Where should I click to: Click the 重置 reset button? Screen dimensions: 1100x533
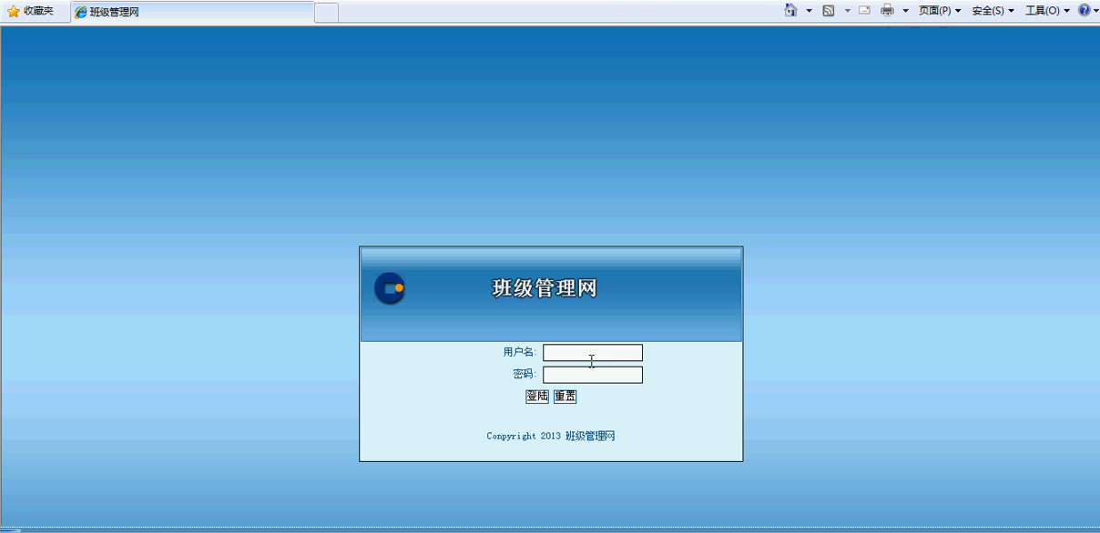pos(565,397)
